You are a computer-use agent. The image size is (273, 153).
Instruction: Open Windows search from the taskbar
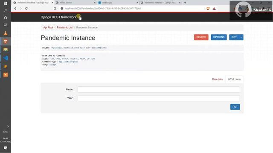[6, 11]
